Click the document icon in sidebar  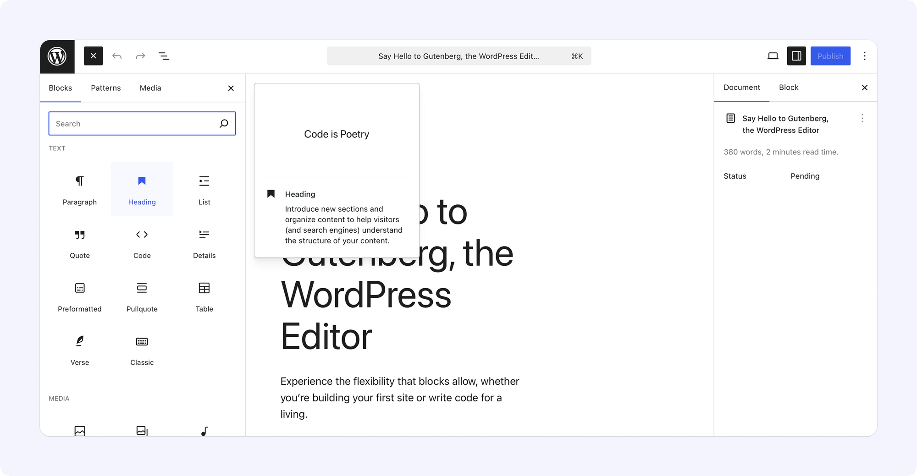[x=731, y=118]
